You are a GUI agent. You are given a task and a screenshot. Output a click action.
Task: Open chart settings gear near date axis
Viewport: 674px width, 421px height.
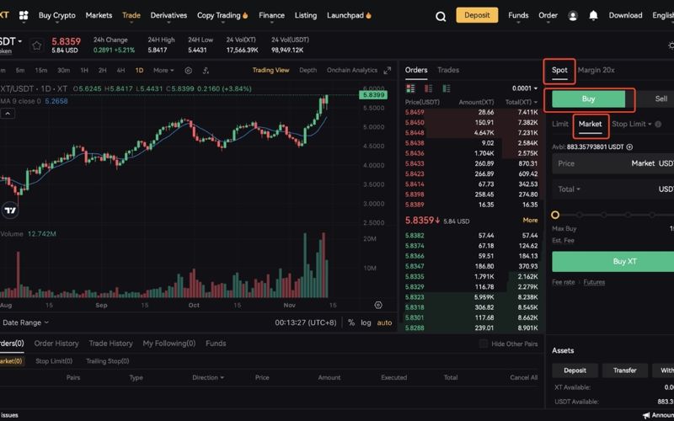(378, 305)
